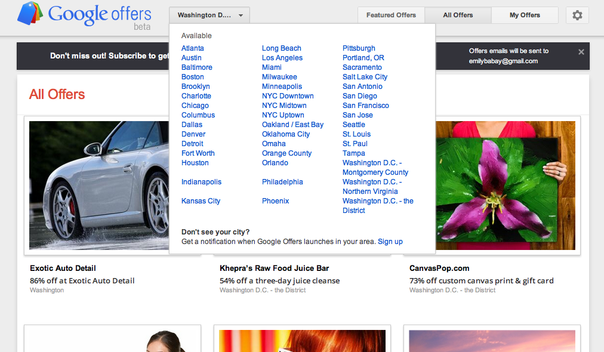
Task: Choose Los Angeles from the list
Action: 282,58
